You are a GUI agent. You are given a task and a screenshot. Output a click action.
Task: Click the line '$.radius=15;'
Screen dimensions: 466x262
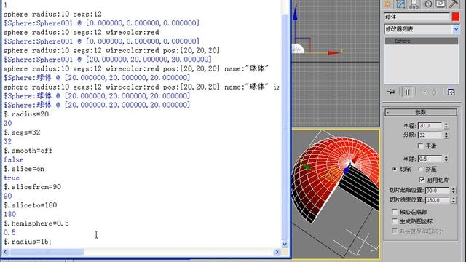[x=28, y=242]
